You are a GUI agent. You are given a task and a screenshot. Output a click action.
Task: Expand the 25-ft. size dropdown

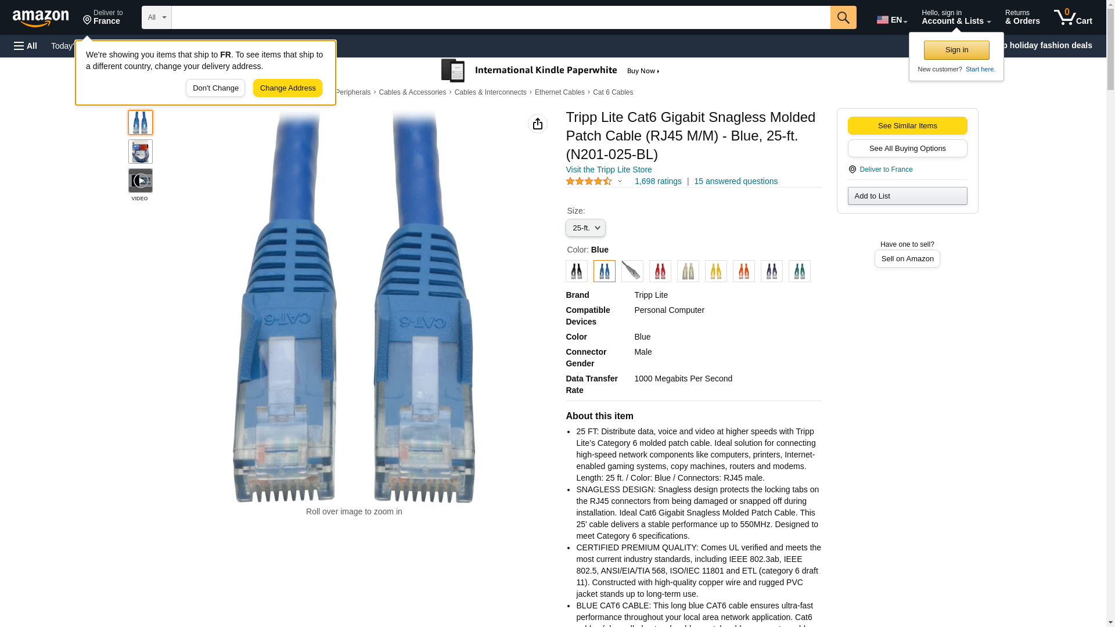(x=585, y=228)
